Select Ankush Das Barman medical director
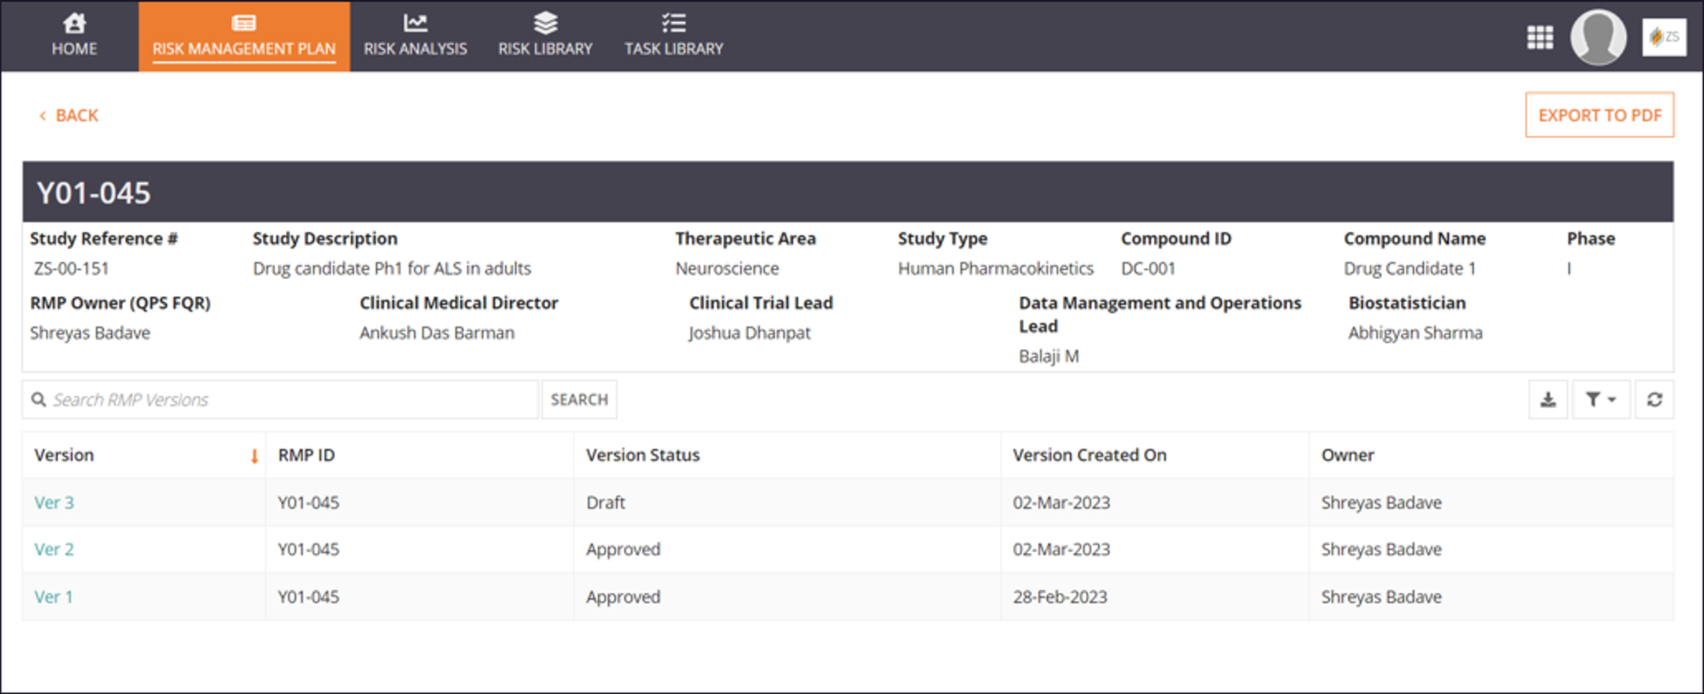Viewport: 1704px width, 694px height. (x=437, y=333)
